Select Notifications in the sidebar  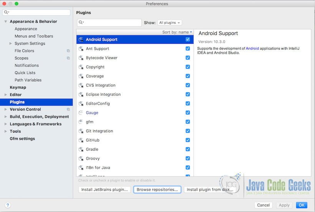pyautogui.click(x=27, y=66)
